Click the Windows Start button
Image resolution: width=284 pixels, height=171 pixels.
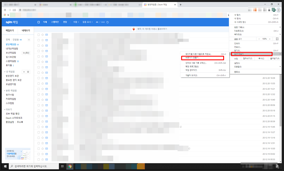coord(5,166)
